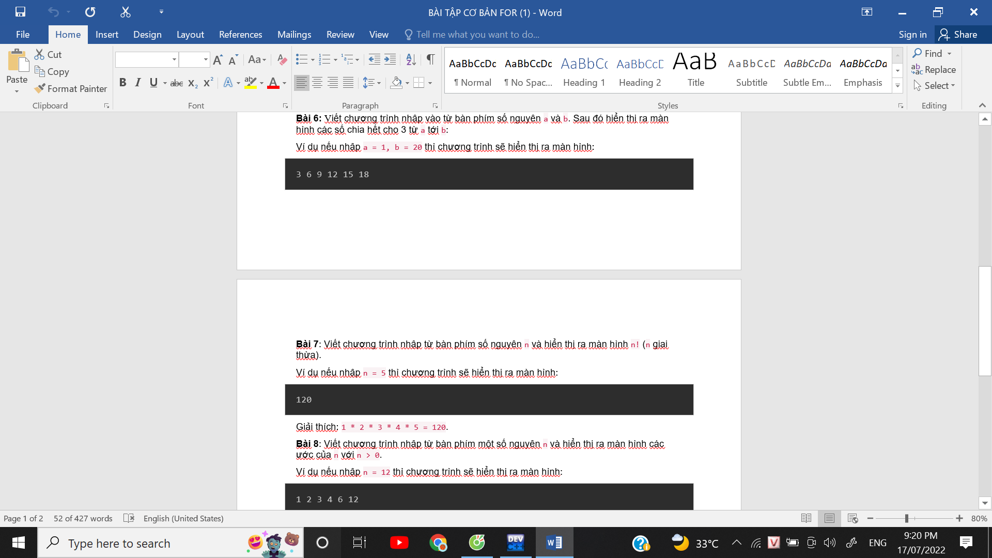992x558 pixels.
Task: Decrease paragraph indent
Action: [x=374, y=60]
